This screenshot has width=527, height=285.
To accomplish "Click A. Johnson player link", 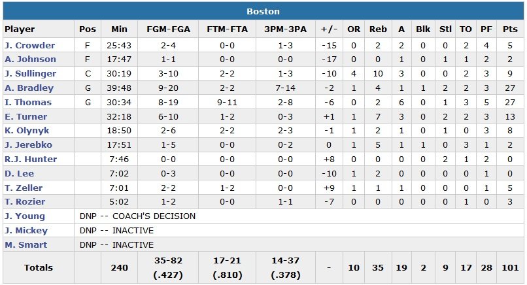I will (30, 60).
